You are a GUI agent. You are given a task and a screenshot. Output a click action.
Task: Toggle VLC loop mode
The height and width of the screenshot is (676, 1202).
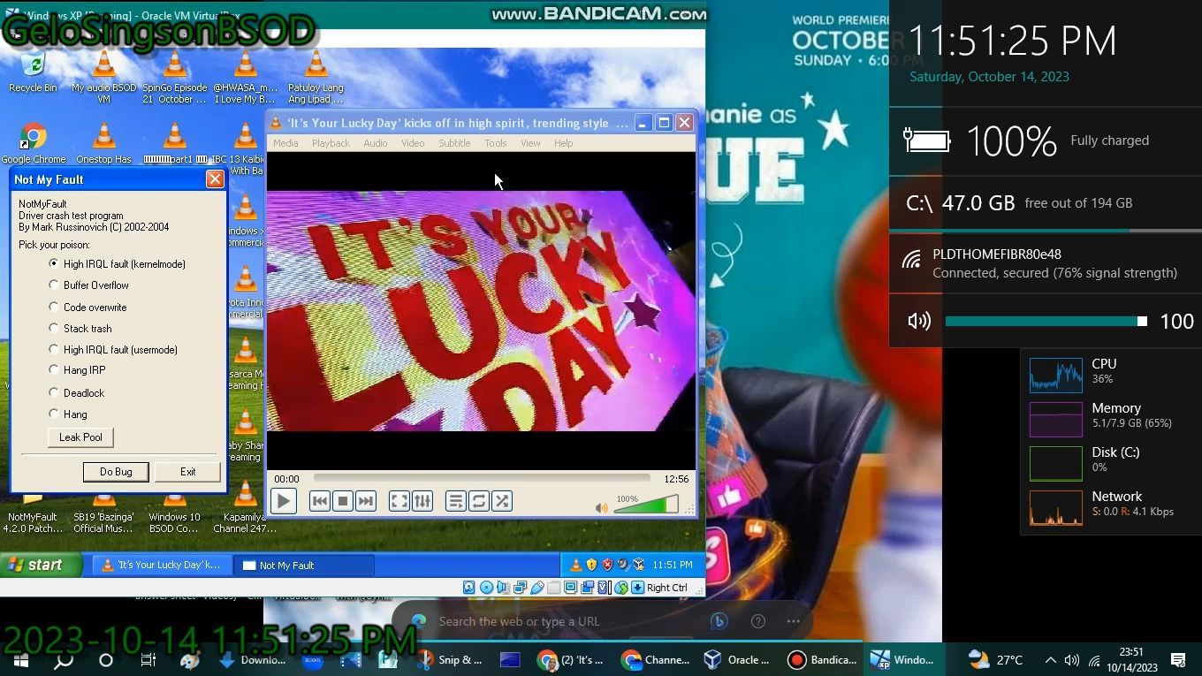[479, 501]
